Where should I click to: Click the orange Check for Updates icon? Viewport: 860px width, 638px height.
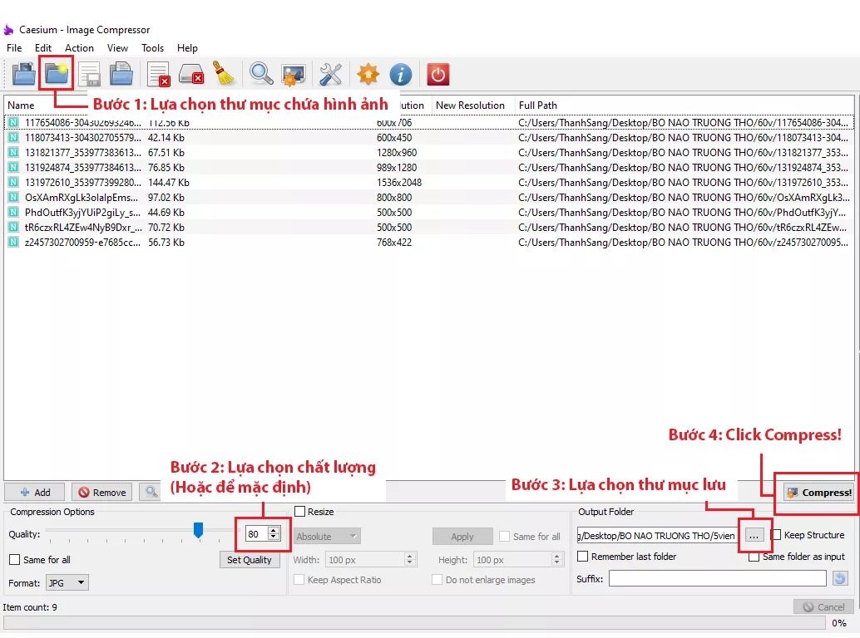[x=368, y=74]
